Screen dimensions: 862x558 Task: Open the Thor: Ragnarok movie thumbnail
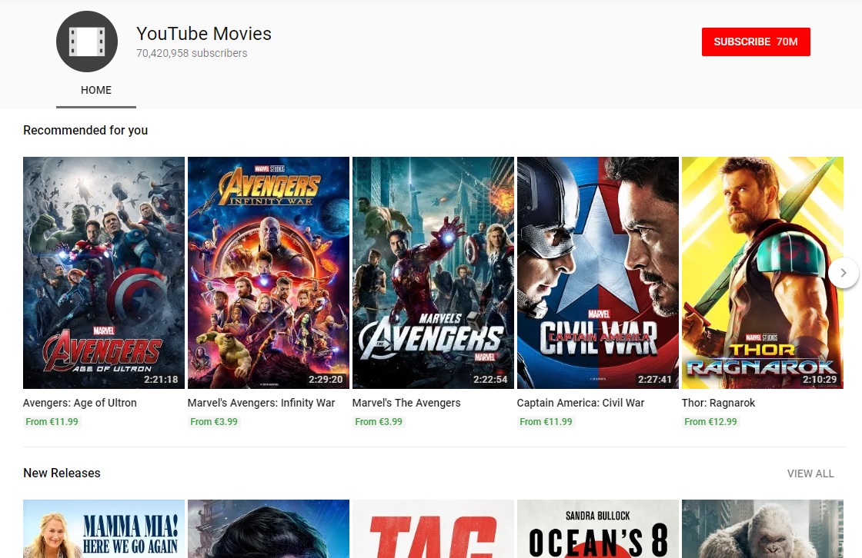coord(762,272)
